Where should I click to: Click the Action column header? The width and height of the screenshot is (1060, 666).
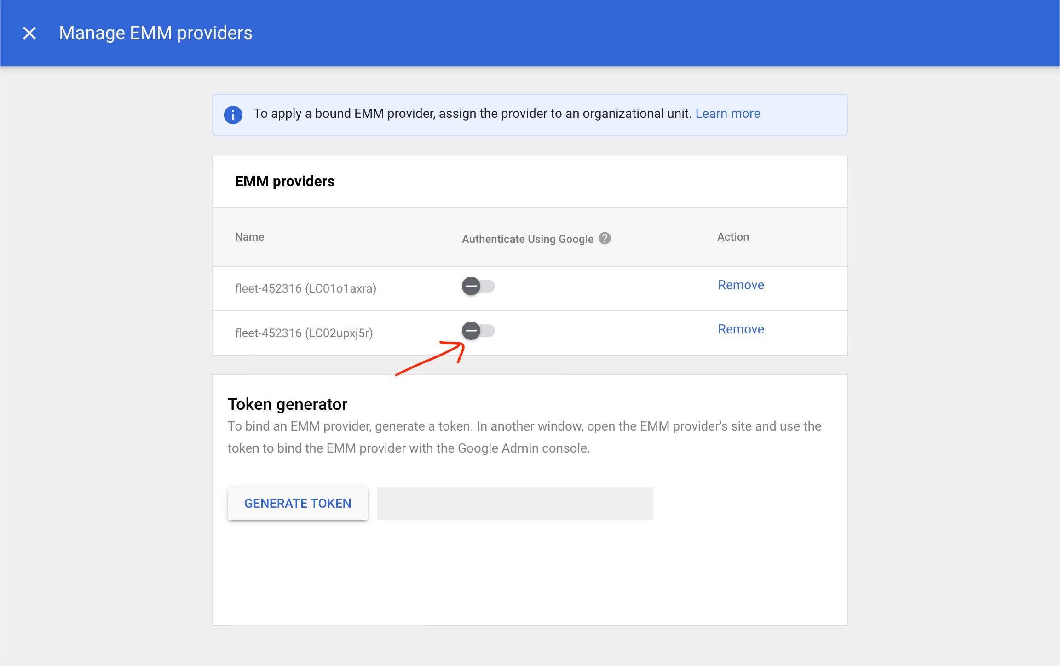733,237
